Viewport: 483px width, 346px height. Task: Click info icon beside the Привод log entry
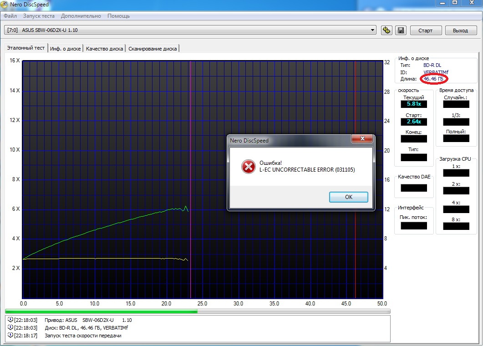pyautogui.click(x=10, y=320)
